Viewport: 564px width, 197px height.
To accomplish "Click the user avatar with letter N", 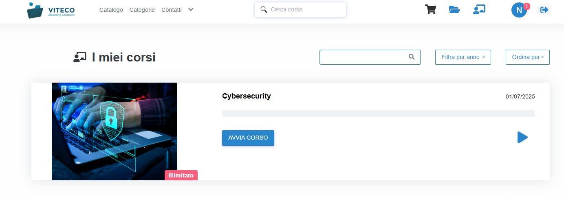I will tap(518, 10).
